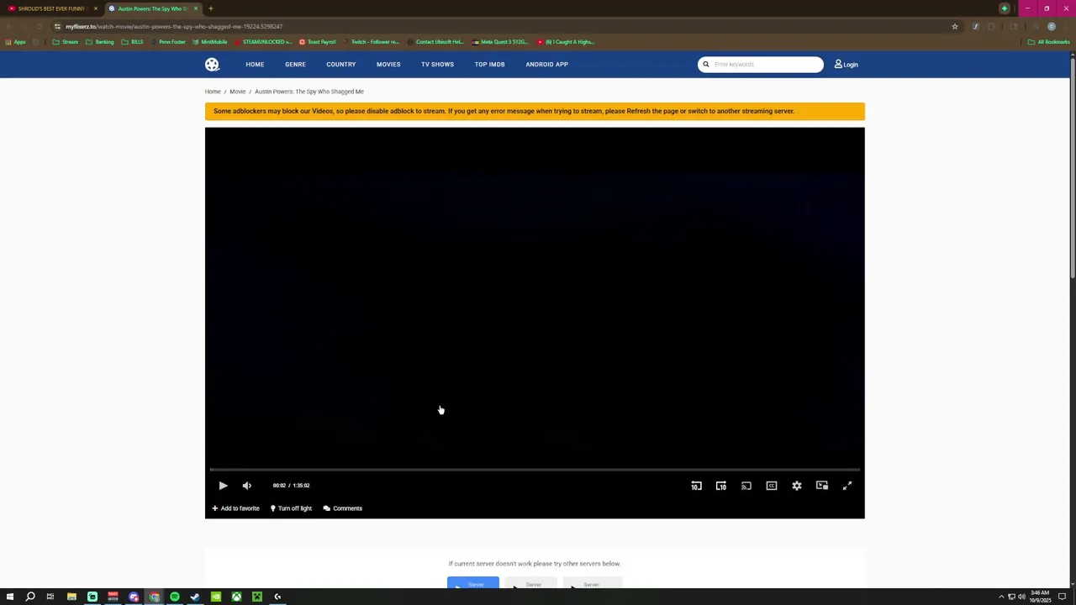Open the Windows Start menu
1076x605 pixels.
click(x=10, y=597)
